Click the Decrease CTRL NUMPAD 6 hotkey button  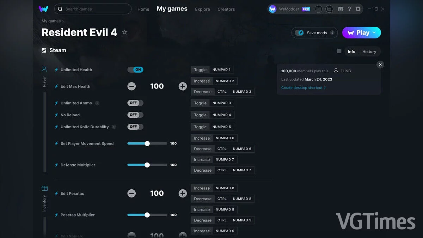click(223, 149)
